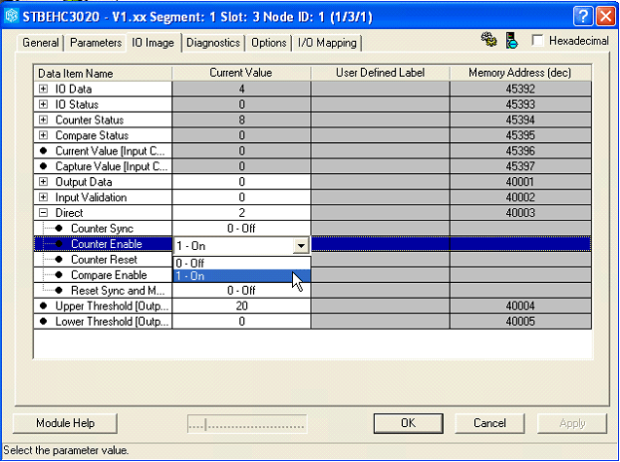Click the Current Value column header
620x462 pixels.
[x=241, y=73]
